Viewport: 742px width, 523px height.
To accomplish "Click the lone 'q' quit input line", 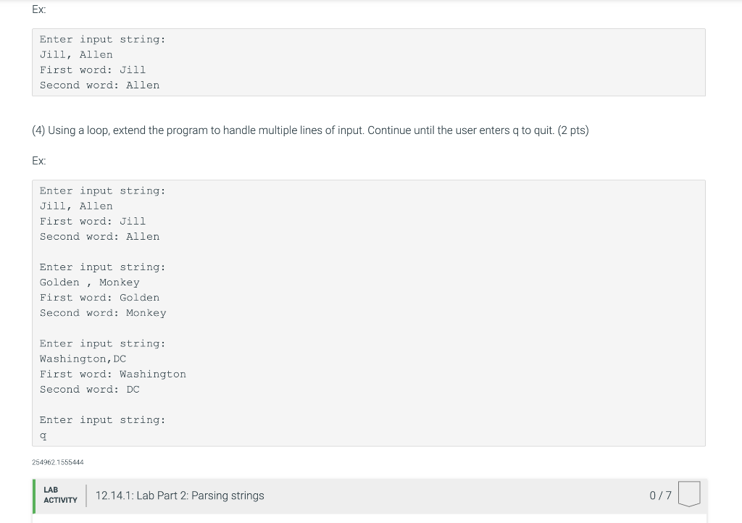I will click(43, 435).
